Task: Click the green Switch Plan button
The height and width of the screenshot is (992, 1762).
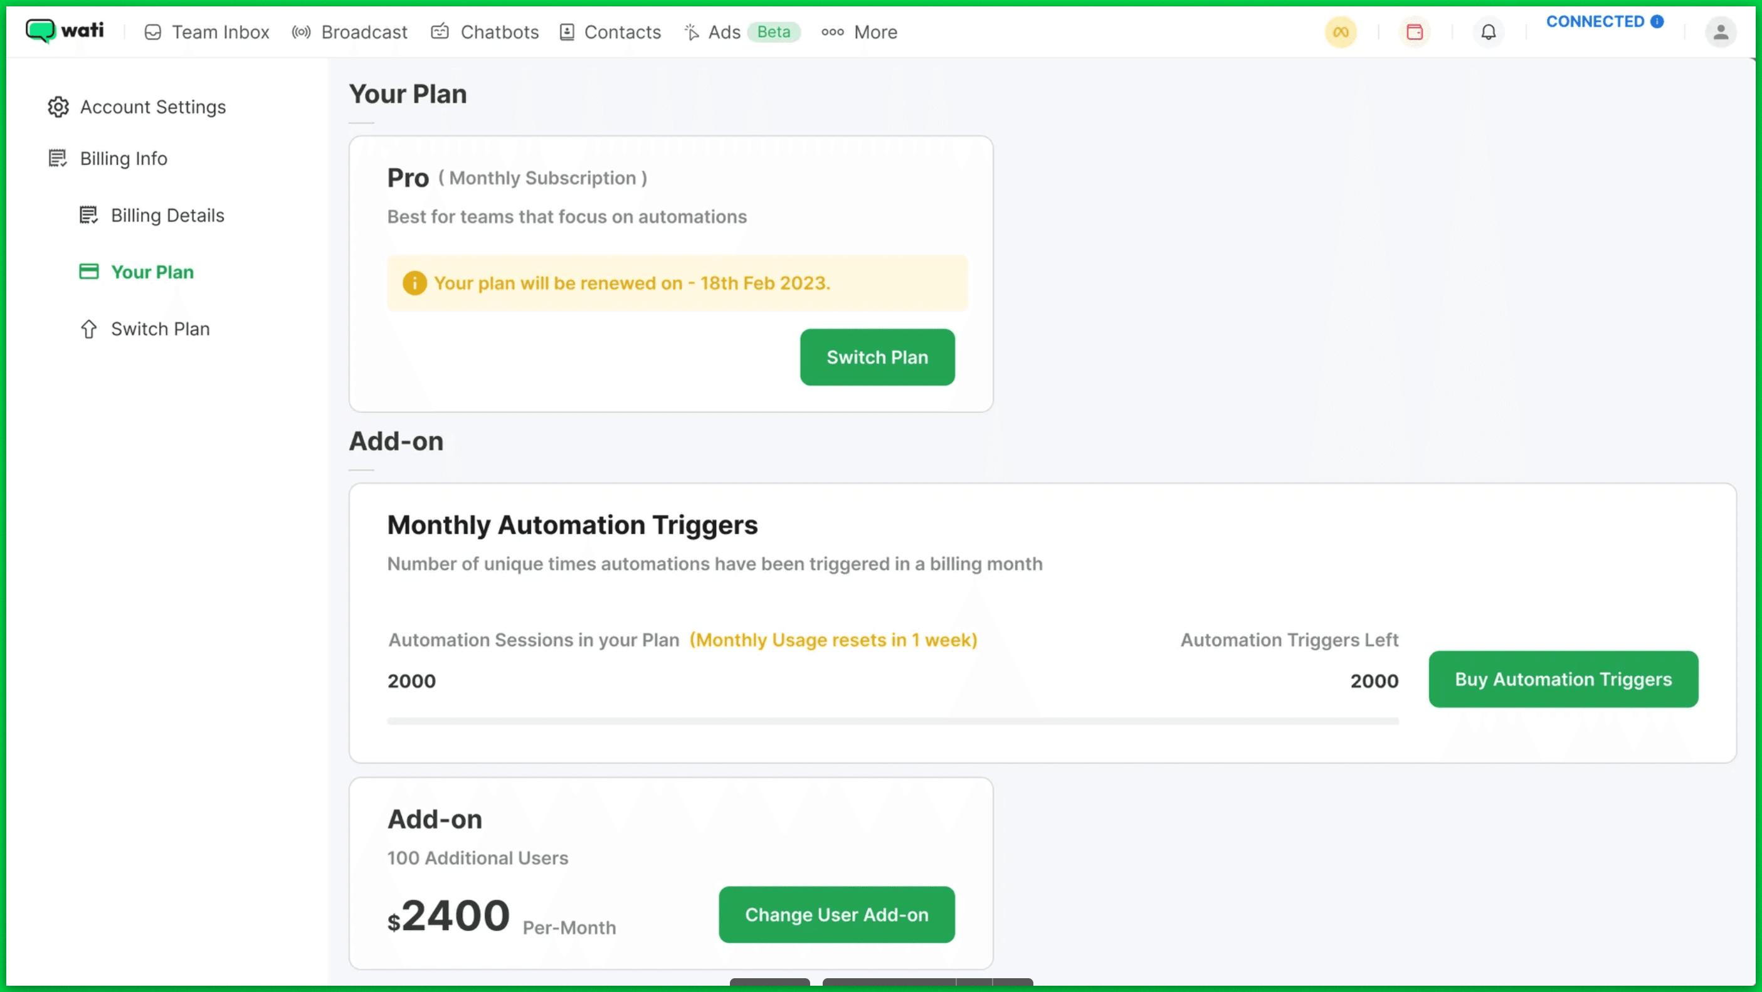Action: 878,356
